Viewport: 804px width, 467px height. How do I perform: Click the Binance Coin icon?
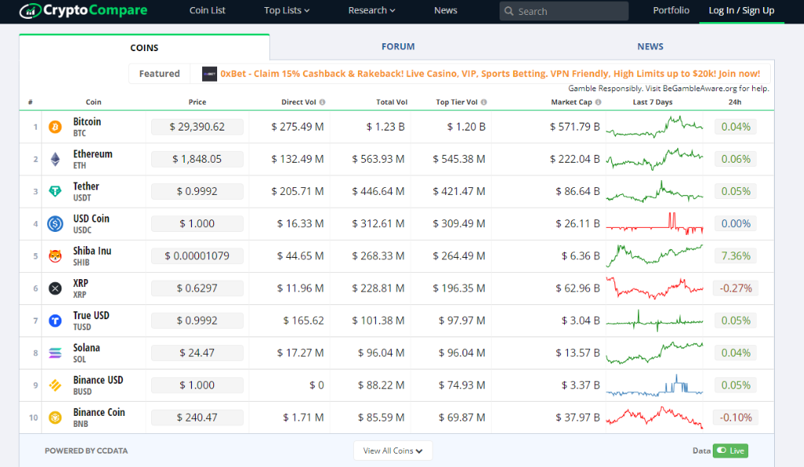point(55,417)
